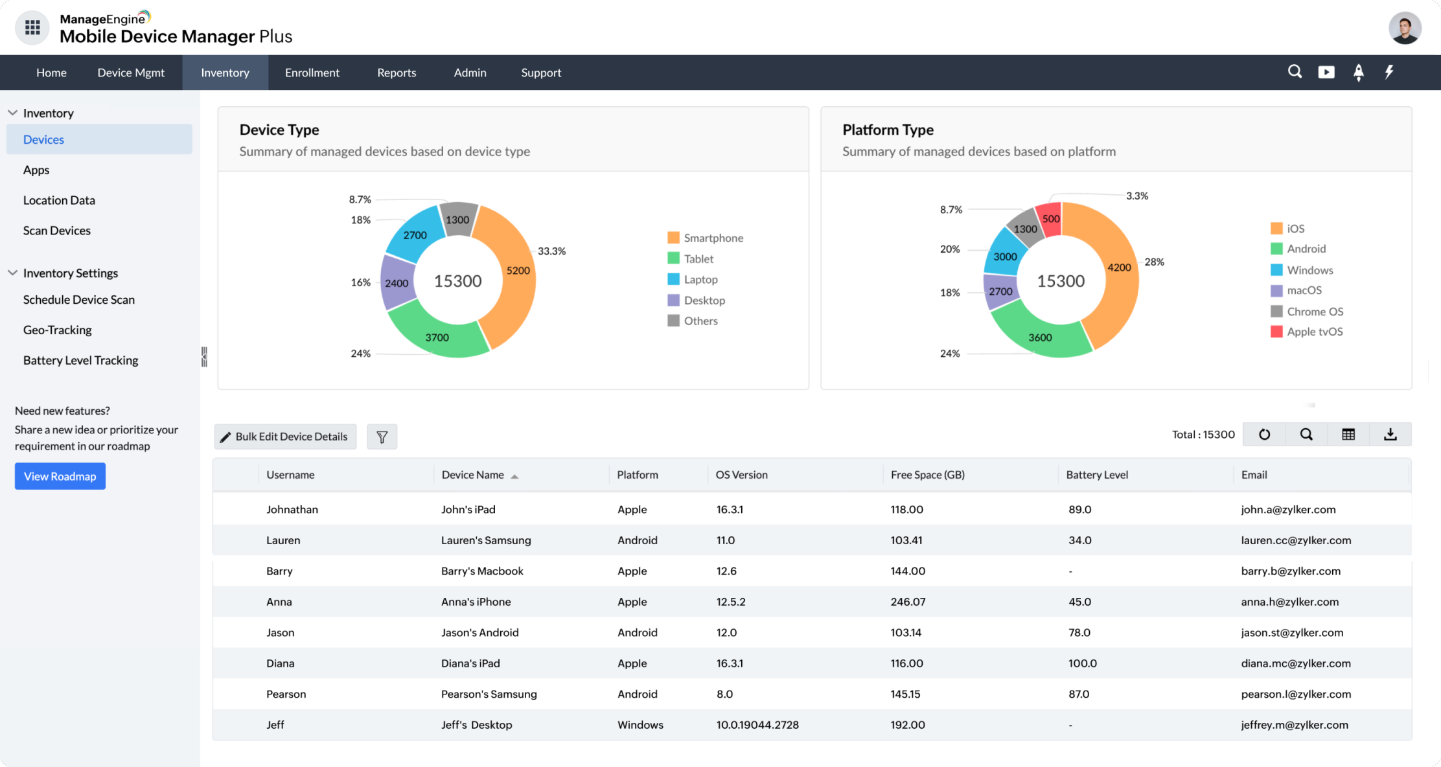
Task: Open column customization via the table grid icon
Action: tap(1348, 434)
